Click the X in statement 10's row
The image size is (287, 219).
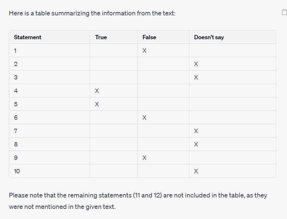coord(196,171)
